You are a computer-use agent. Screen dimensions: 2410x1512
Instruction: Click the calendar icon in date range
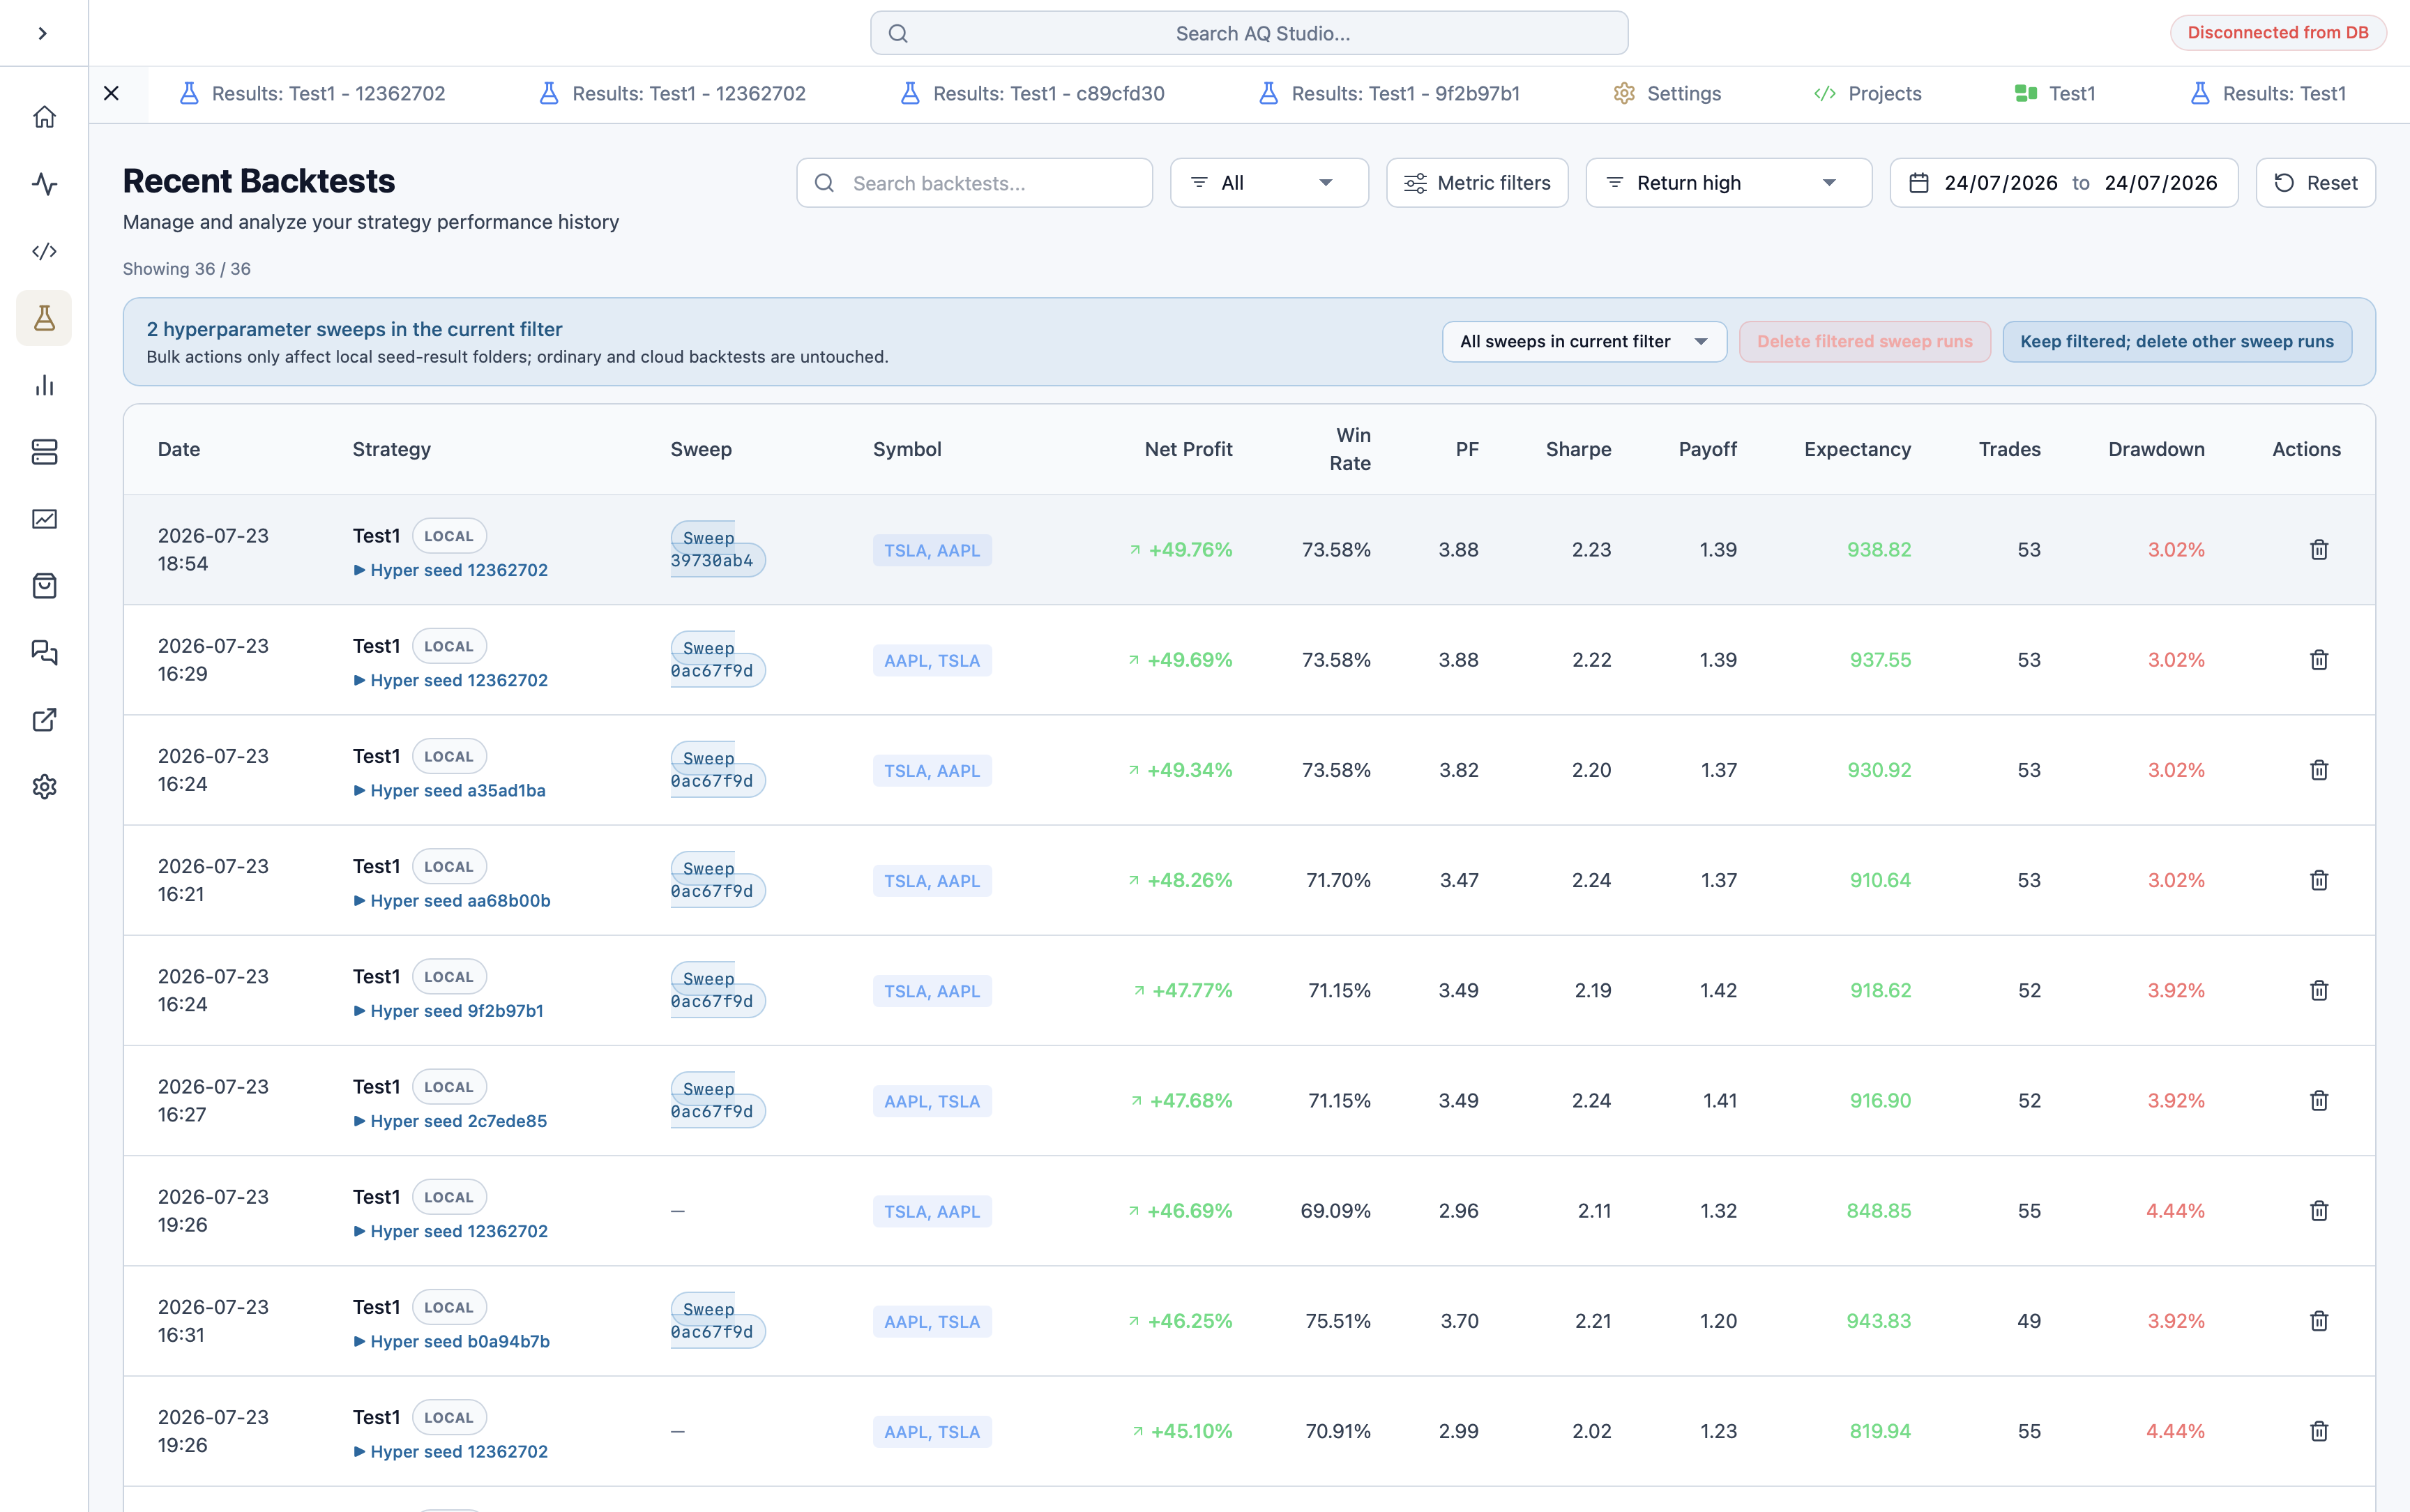click(x=1918, y=183)
